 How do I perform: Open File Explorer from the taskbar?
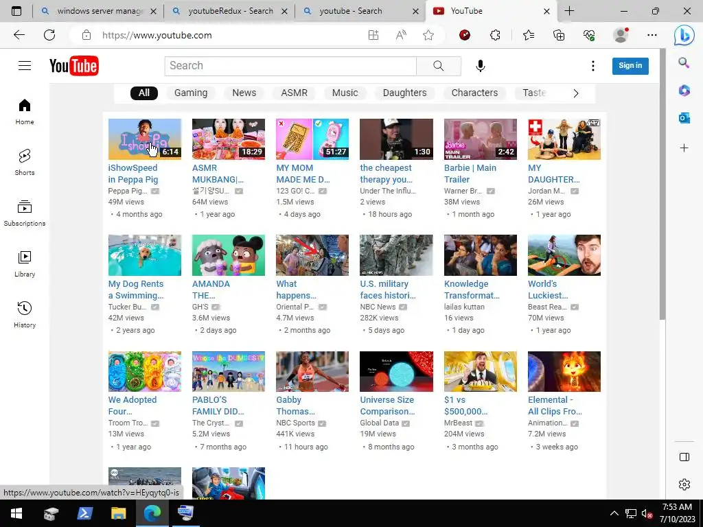click(118, 513)
